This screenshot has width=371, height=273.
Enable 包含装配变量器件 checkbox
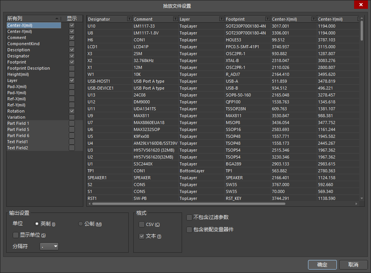click(189, 230)
